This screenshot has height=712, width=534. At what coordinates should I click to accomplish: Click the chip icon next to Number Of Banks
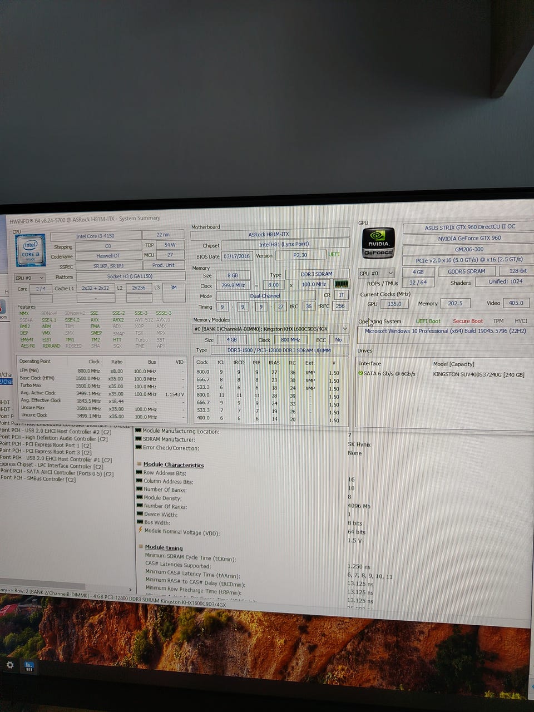coord(139,489)
